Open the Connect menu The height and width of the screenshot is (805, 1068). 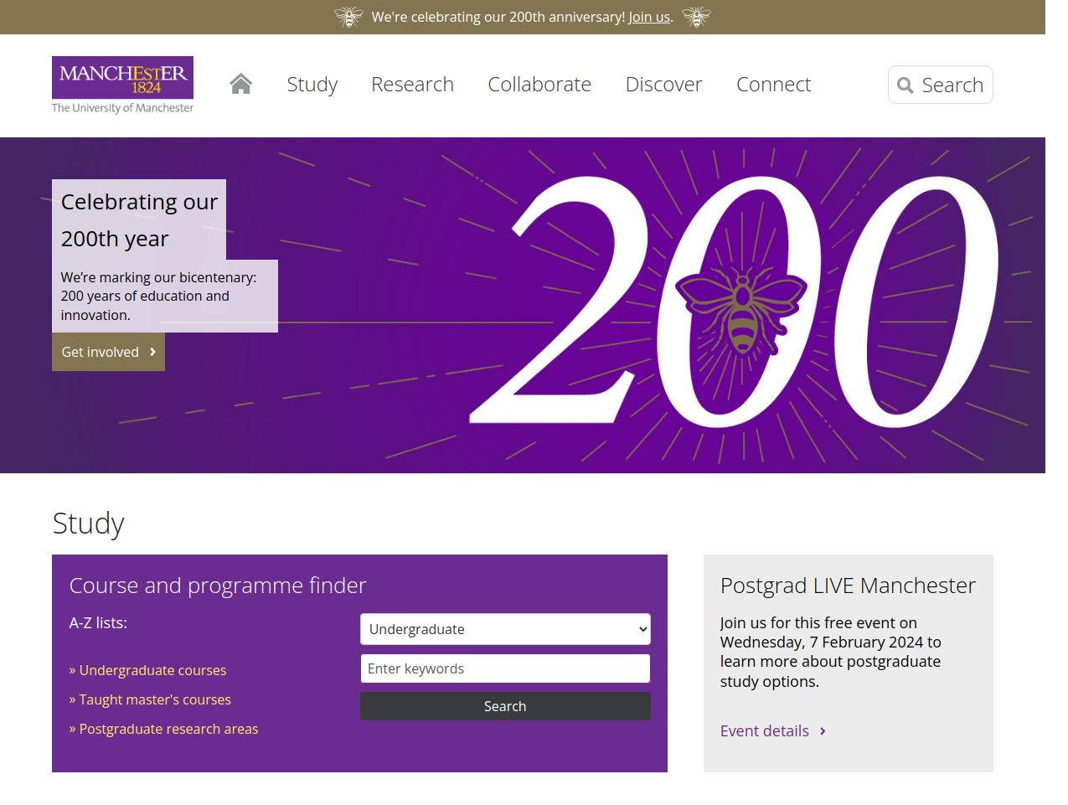coord(773,84)
